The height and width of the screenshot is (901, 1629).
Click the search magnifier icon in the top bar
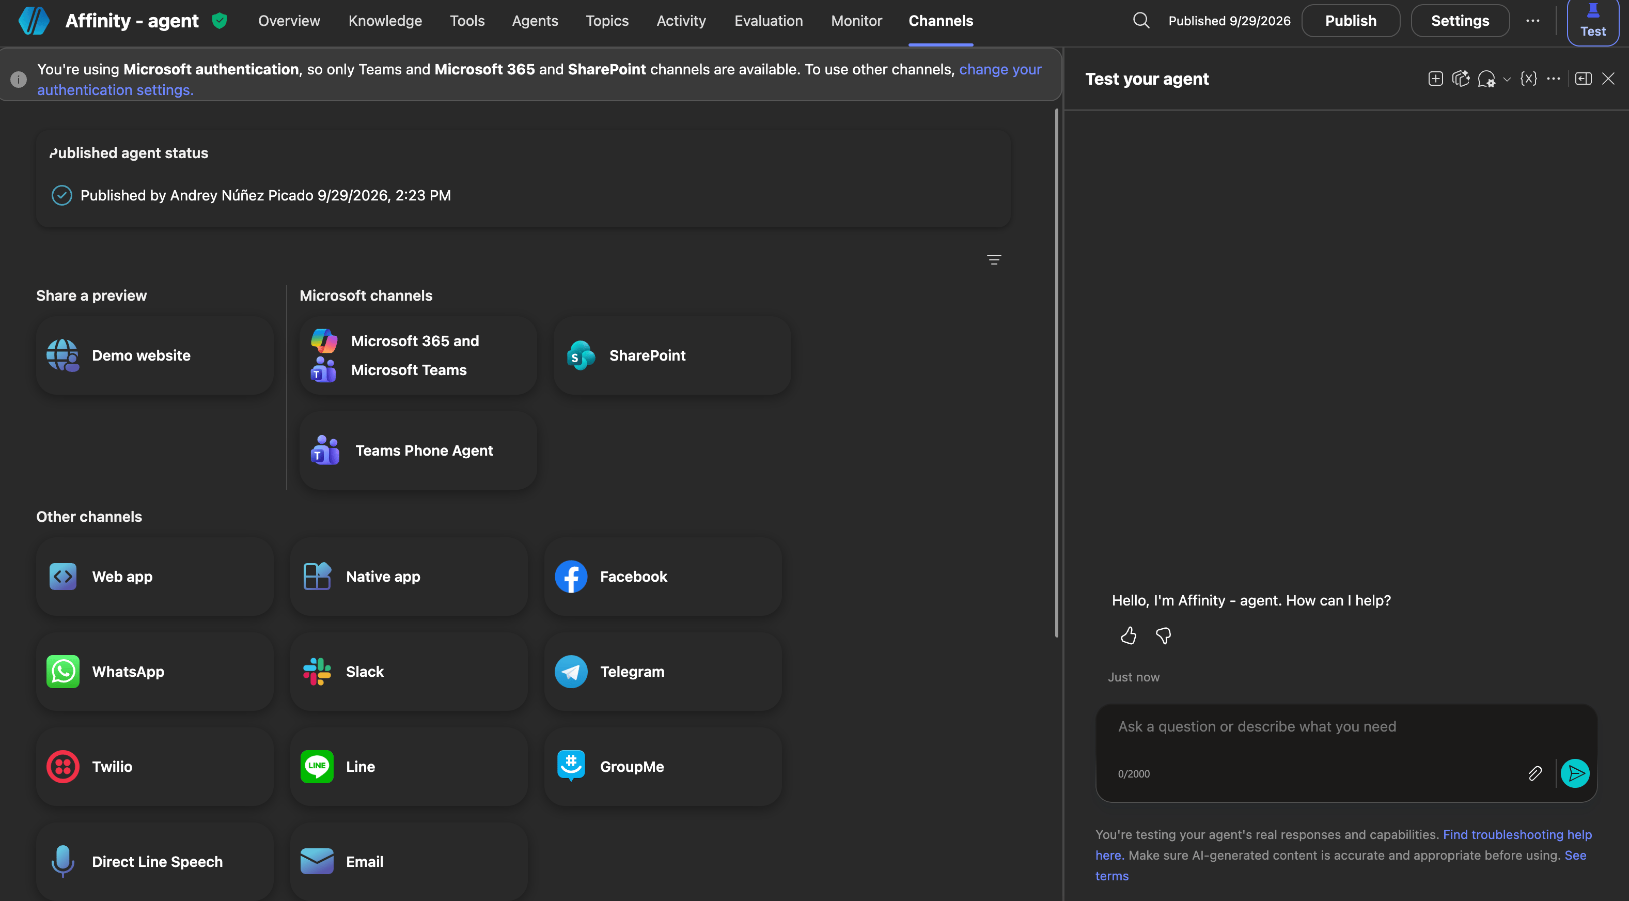(x=1141, y=20)
